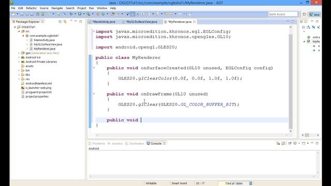Switch to MainActivity.java editor tab
This screenshot has width=331, height=186.
pyautogui.click(x=102, y=22)
